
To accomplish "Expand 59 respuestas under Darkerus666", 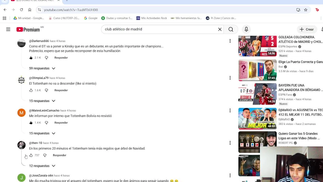I will tap(42, 68).
